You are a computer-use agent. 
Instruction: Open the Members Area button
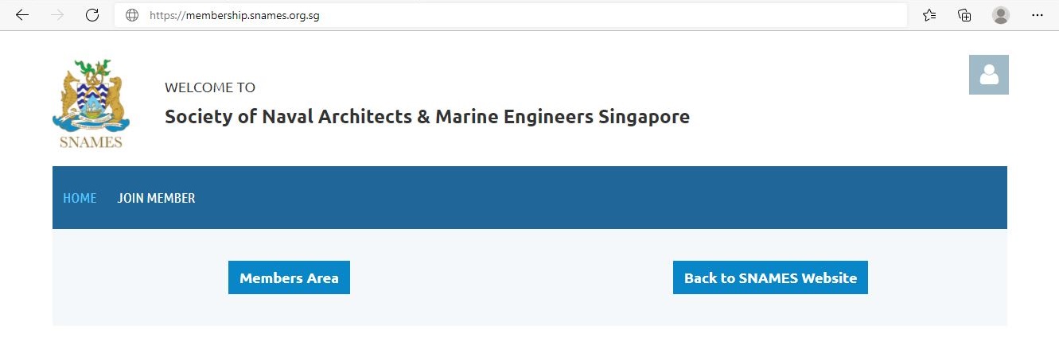(289, 277)
